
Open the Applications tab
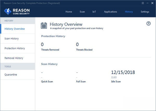(x=110, y=12)
